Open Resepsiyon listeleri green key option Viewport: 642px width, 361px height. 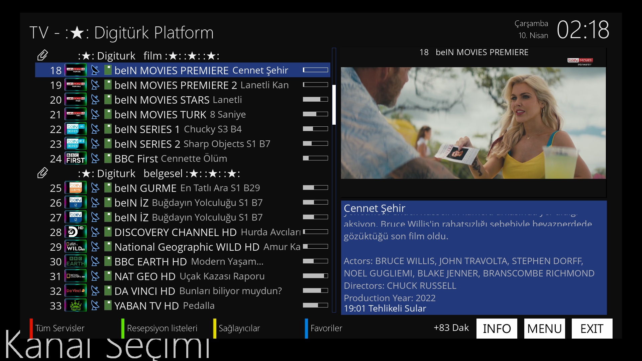pos(159,328)
